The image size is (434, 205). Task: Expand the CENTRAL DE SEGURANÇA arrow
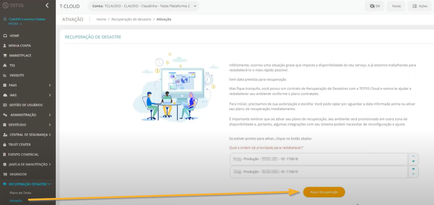click(50, 135)
